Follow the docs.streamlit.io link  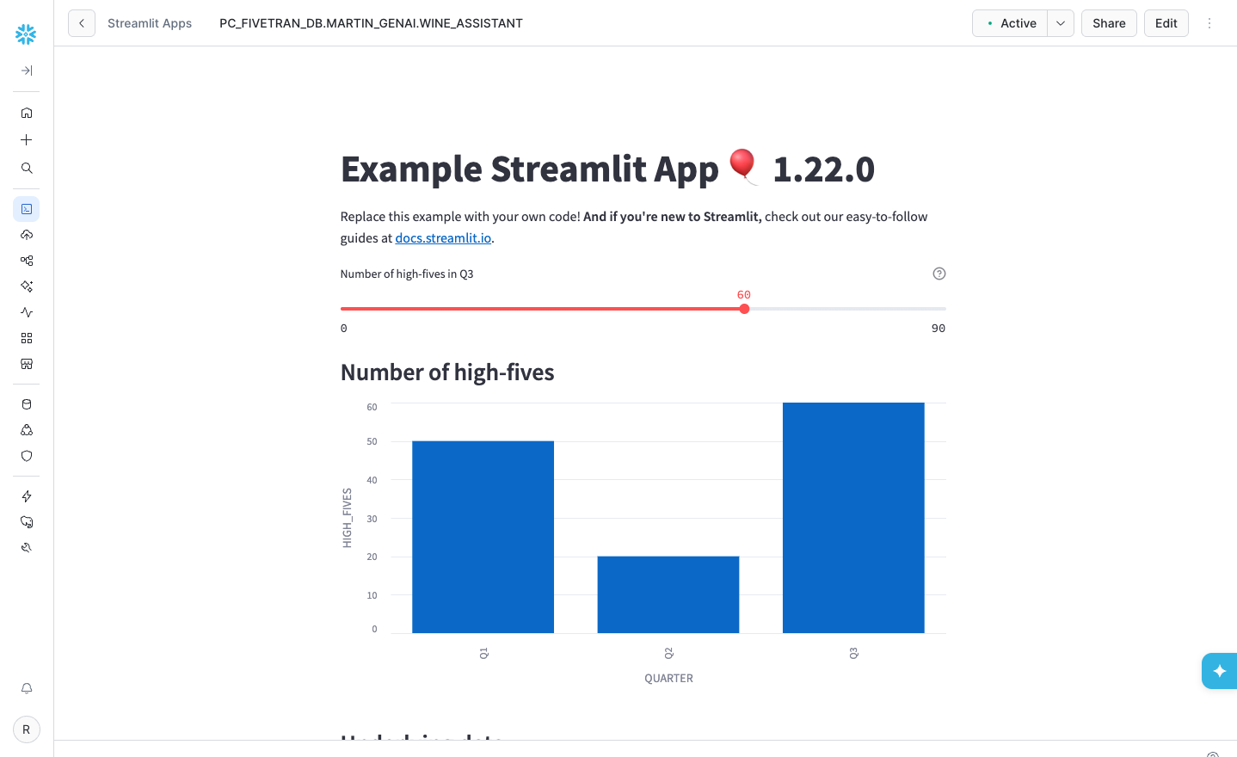click(443, 238)
